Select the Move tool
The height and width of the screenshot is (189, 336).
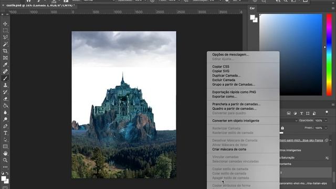(x=5, y=24)
